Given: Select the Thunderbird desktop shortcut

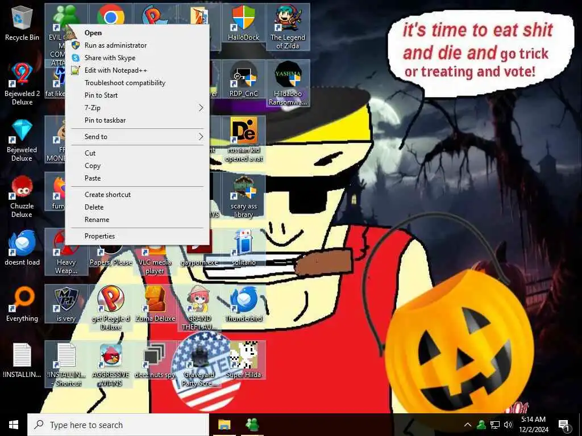Looking at the screenshot, I should 243,304.
